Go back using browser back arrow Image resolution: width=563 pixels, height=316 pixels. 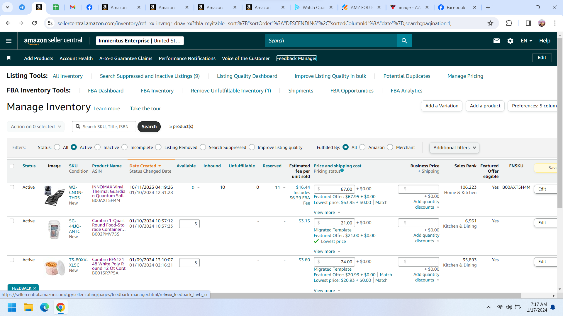(x=8, y=23)
